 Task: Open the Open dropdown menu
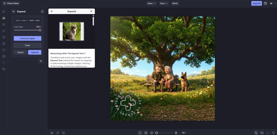point(152,3)
